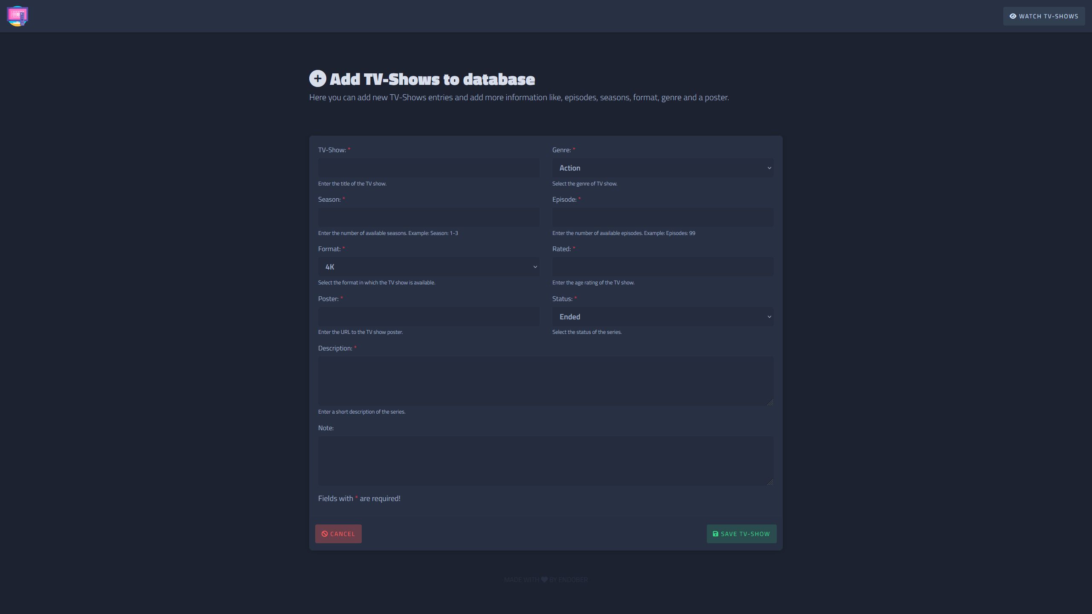Click the TV app logo icon
1092x614 pixels.
coord(17,16)
